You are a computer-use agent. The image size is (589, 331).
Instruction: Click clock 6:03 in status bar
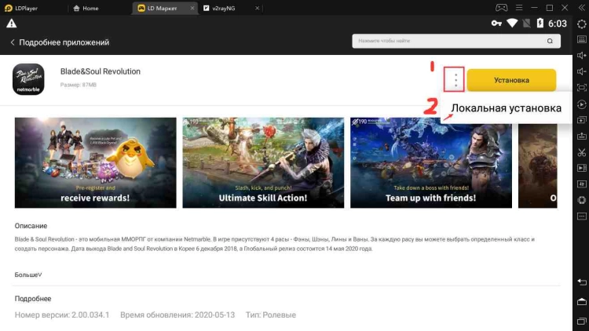coord(557,24)
